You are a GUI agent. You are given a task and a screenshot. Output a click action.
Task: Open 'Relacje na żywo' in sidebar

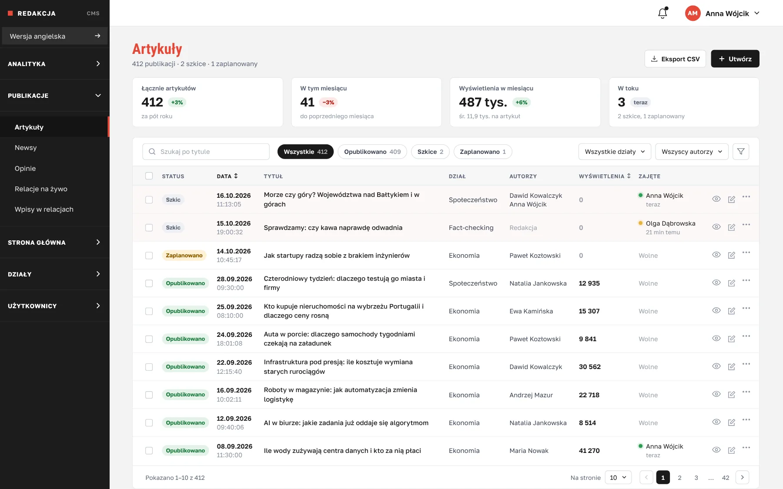[x=55, y=189]
